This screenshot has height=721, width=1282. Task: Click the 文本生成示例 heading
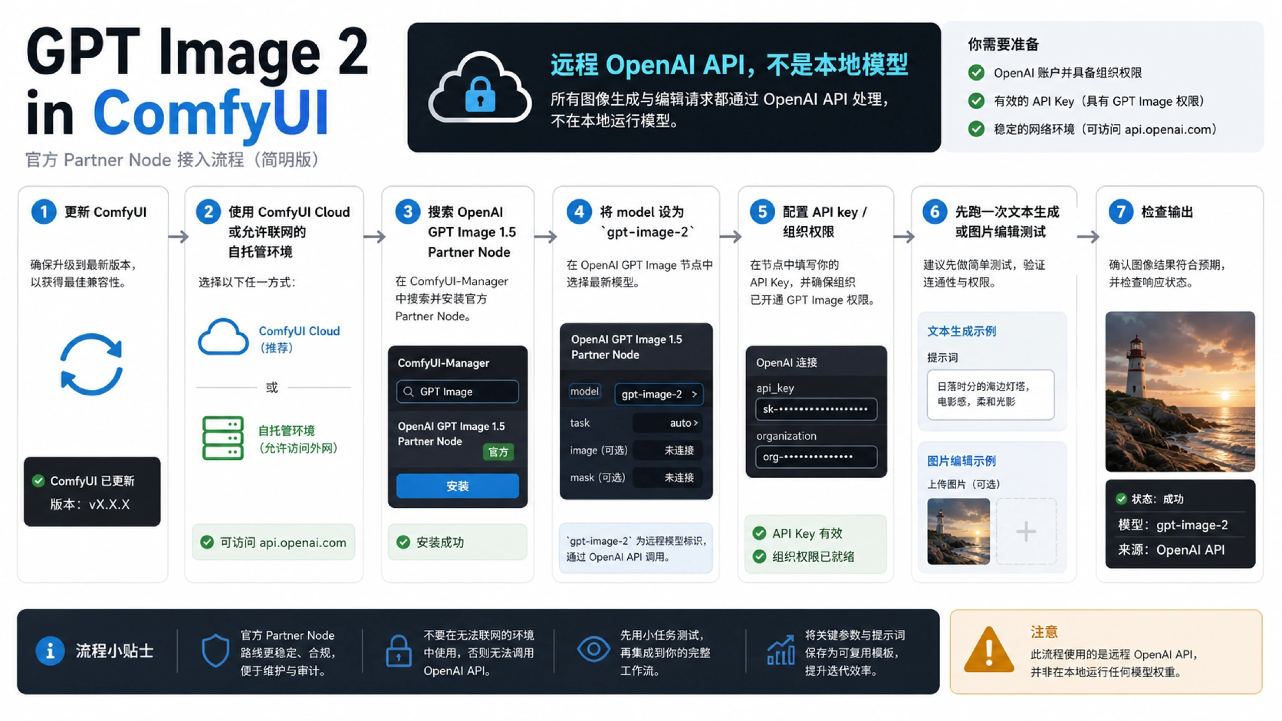(961, 331)
